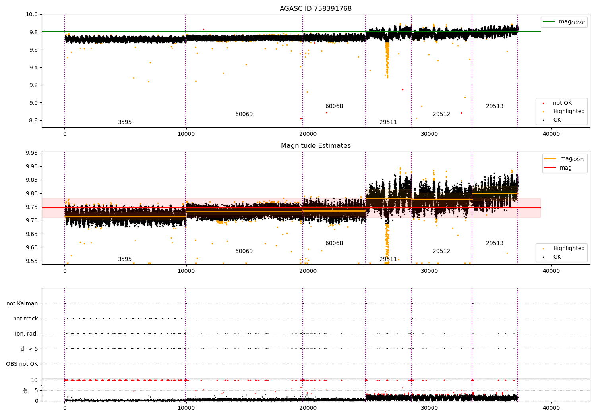Image resolution: width=596 pixels, height=417 pixels.
Task: Click '29513' label in Magnitude Estimates plot
Action: [495, 243]
